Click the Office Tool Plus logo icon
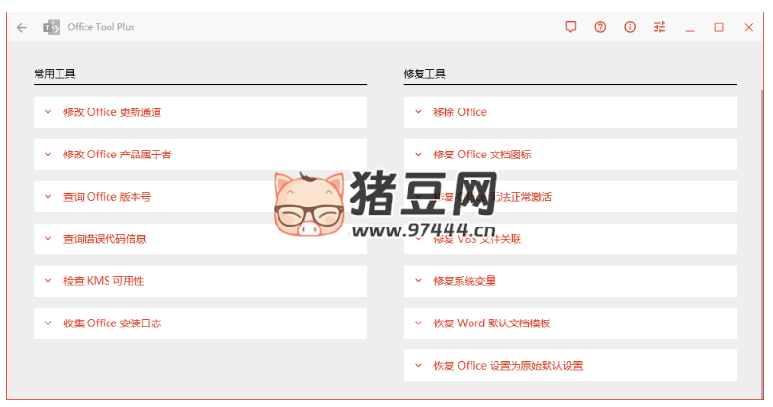773x407 pixels. coord(52,27)
